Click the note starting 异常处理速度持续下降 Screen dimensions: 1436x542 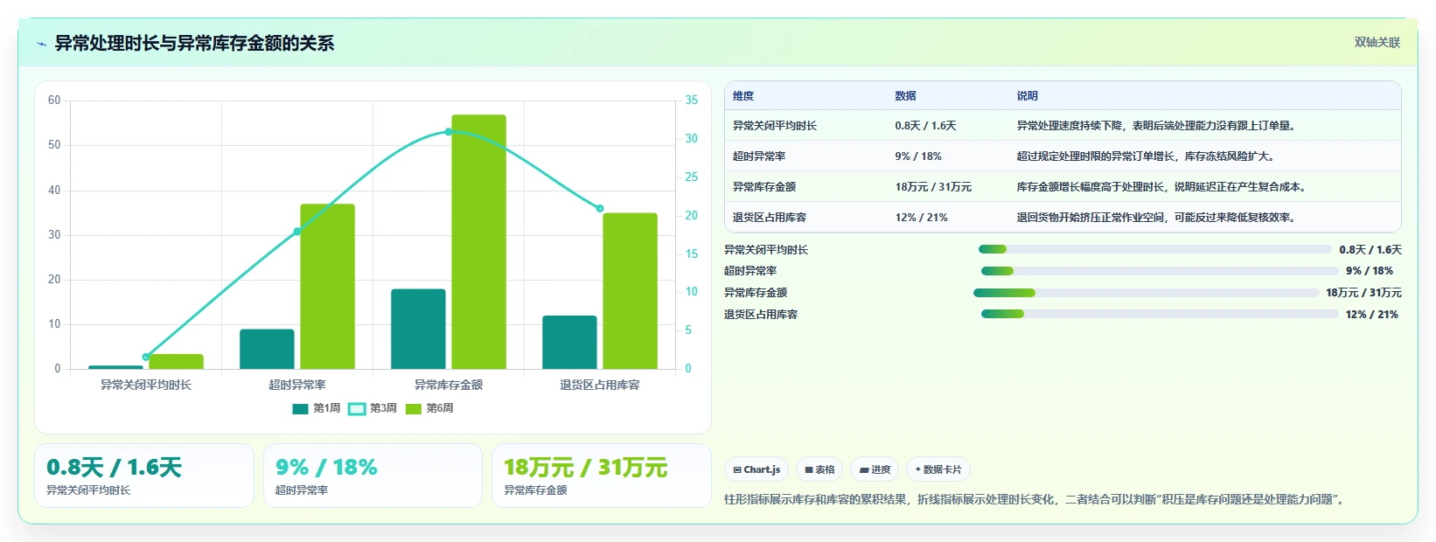click(x=1158, y=126)
